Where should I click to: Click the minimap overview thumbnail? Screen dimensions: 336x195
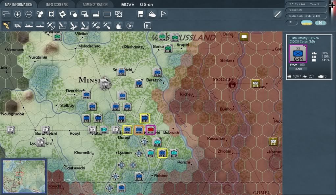[24, 176]
